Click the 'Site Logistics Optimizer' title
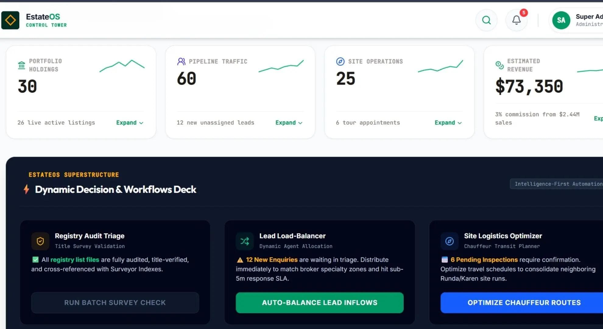Viewport: 603px width, 329px height. tap(503, 236)
